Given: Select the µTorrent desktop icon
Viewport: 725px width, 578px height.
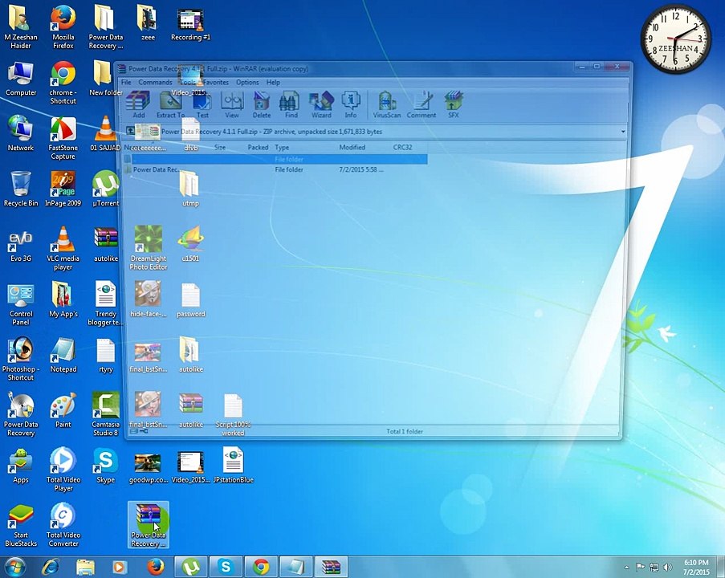Looking at the screenshot, I should point(106,189).
